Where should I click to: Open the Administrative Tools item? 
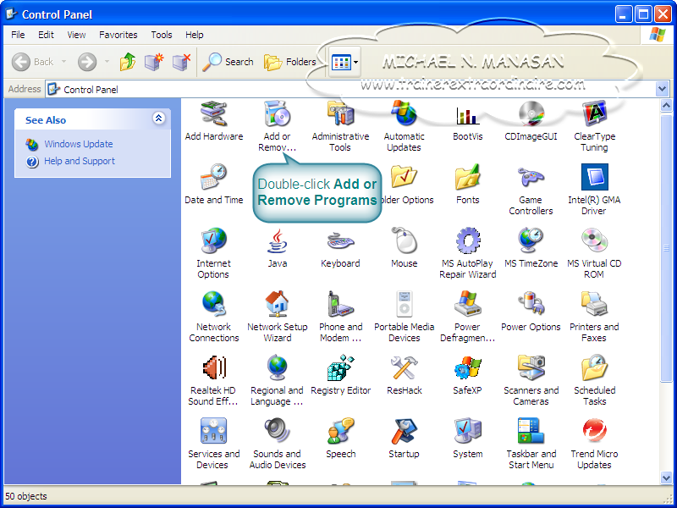click(x=340, y=119)
